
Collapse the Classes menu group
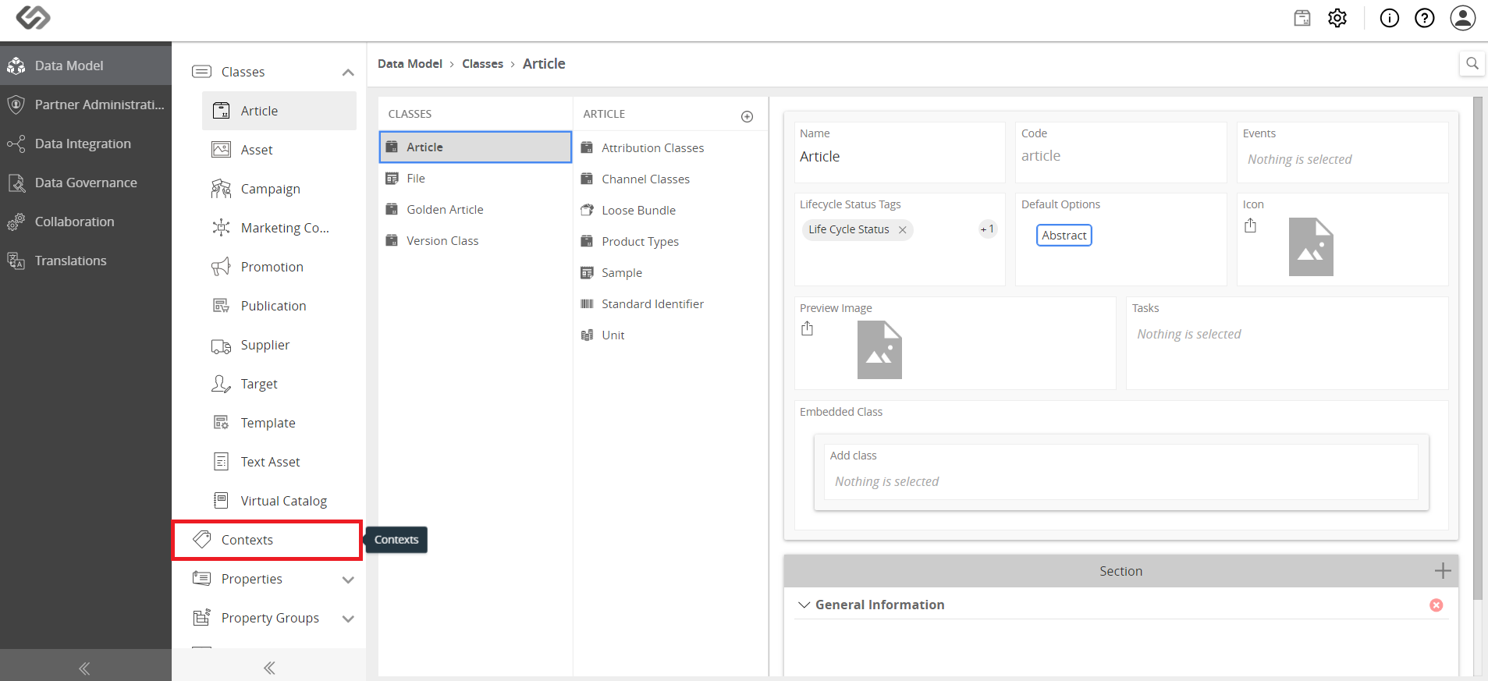348,73
